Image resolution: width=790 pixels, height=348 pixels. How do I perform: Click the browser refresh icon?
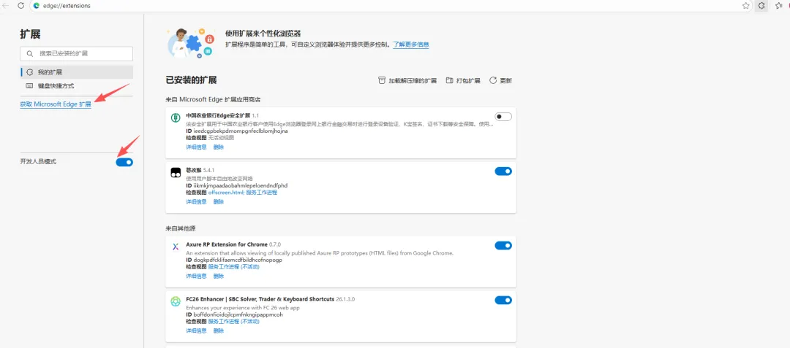(x=20, y=6)
